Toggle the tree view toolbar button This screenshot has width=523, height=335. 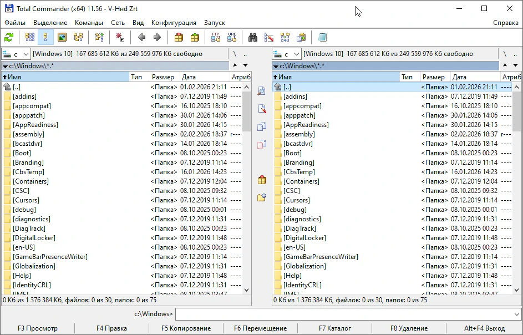click(x=78, y=38)
